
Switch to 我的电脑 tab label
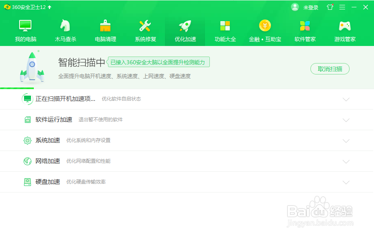pyautogui.click(x=26, y=39)
